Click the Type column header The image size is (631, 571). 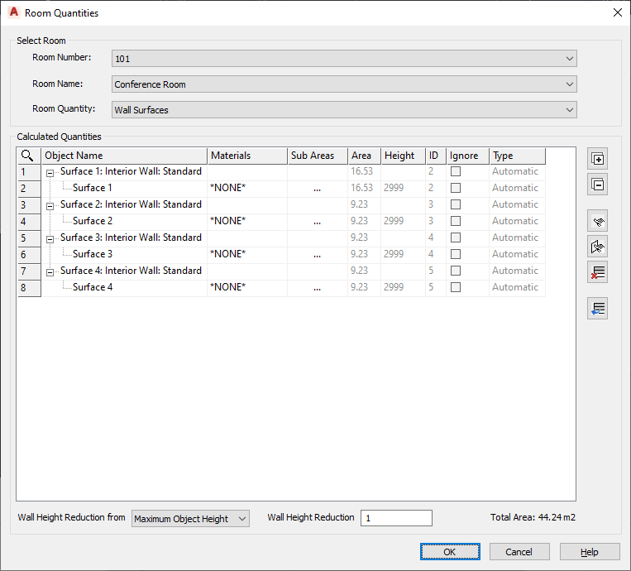pyautogui.click(x=518, y=156)
